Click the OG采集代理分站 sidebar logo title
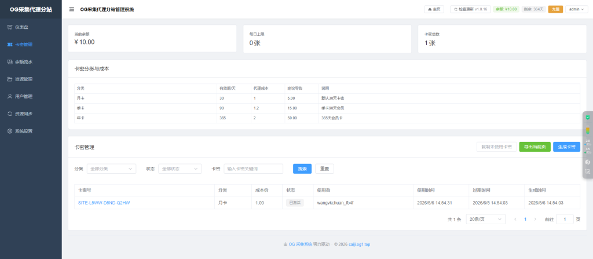593x259 pixels. [x=31, y=9]
